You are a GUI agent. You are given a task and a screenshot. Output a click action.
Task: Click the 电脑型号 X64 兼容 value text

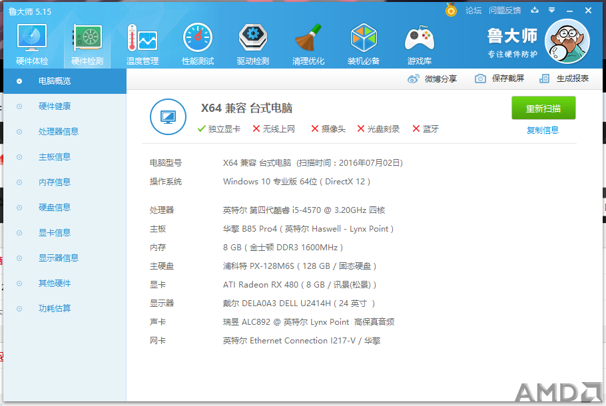(313, 163)
